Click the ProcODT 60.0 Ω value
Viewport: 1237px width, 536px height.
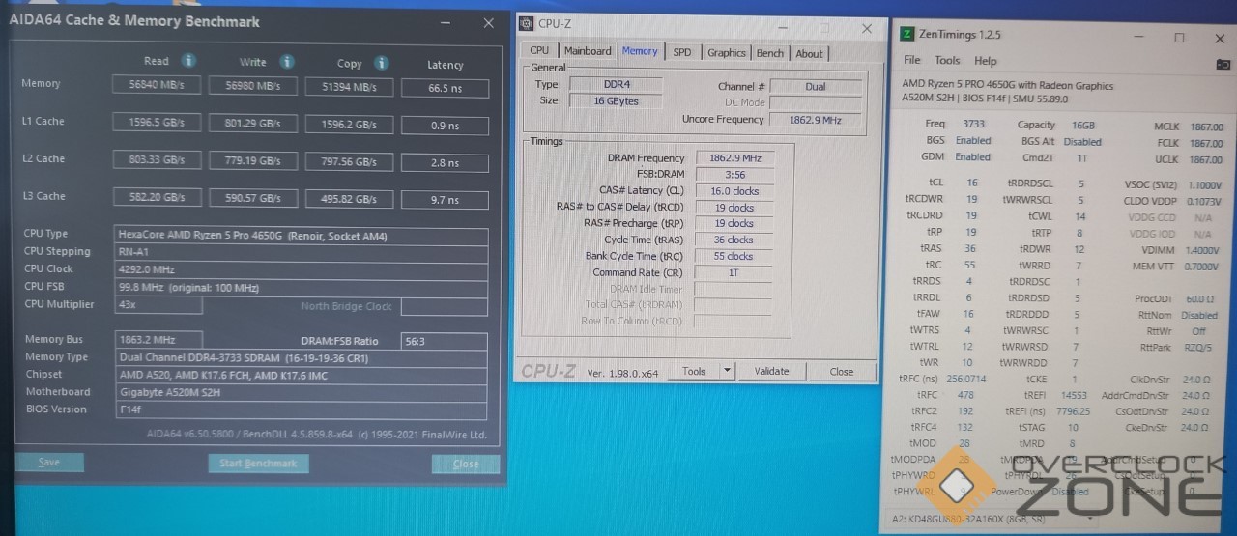[1200, 299]
